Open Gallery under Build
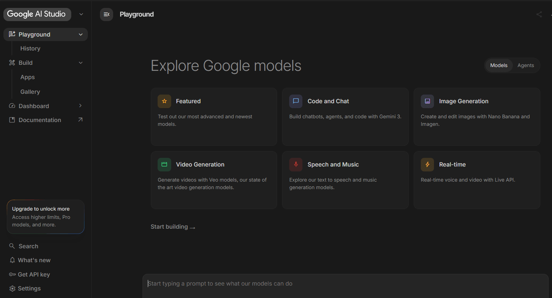The height and width of the screenshot is (298, 552). [x=30, y=92]
